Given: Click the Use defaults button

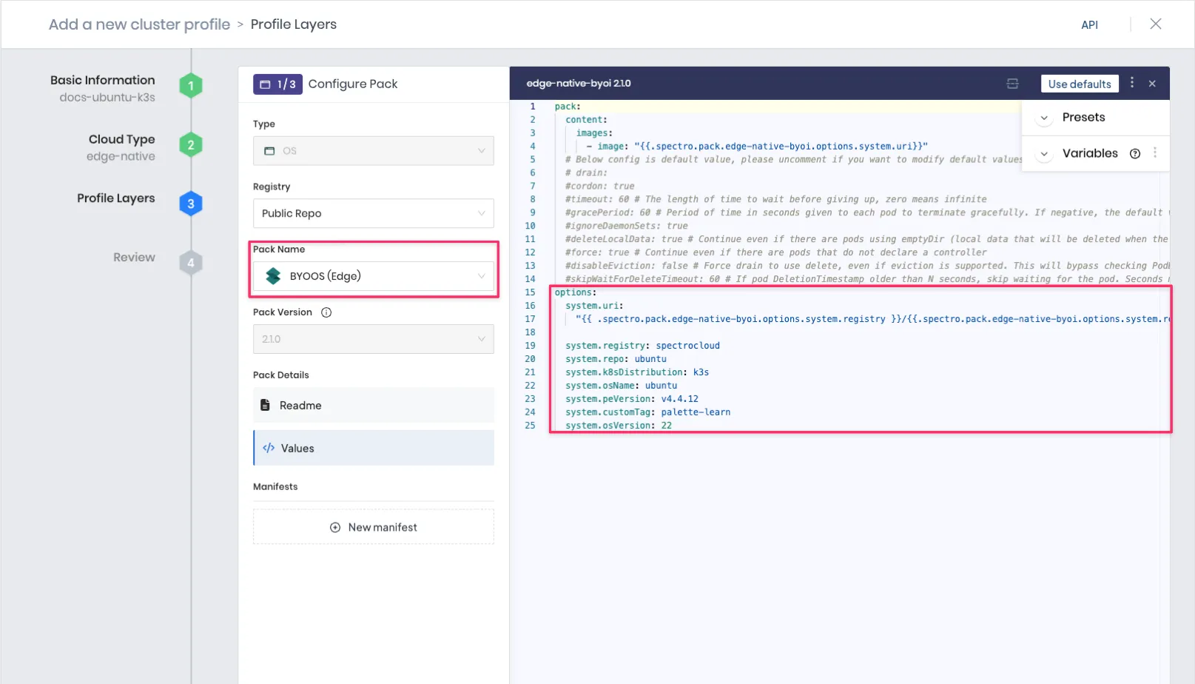Looking at the screenshot, I should point(1080,83).
